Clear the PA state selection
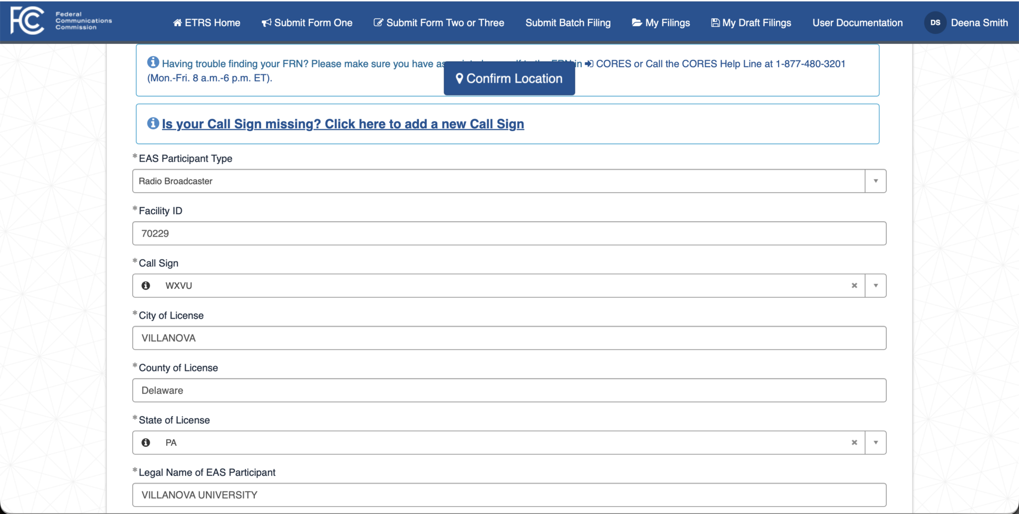The image size is (1019, 514). pos(854,442)
